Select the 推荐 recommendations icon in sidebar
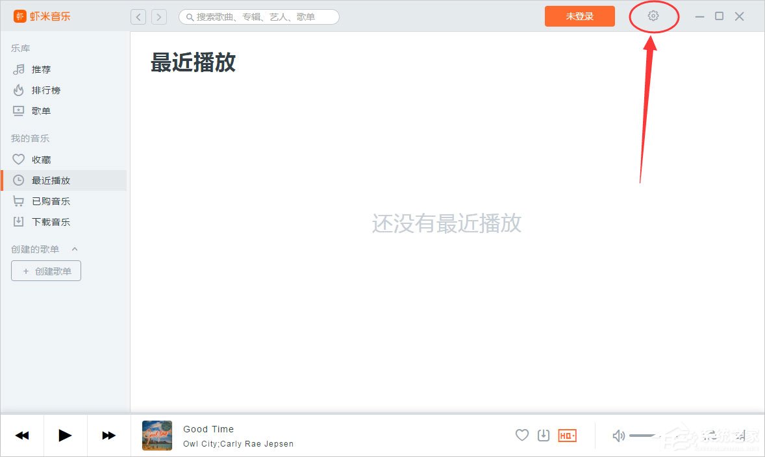This screenshot has height=457, width=765. click(x=20, y=69)
